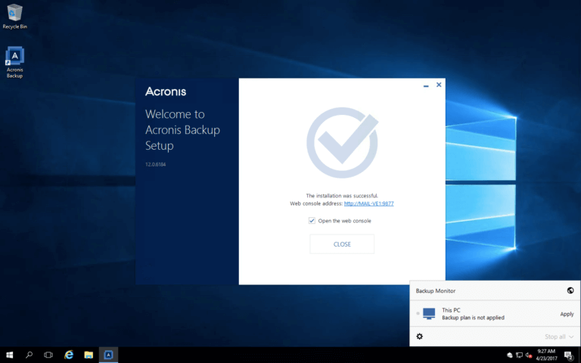Open the Windows Start menu

coord(10,355)
